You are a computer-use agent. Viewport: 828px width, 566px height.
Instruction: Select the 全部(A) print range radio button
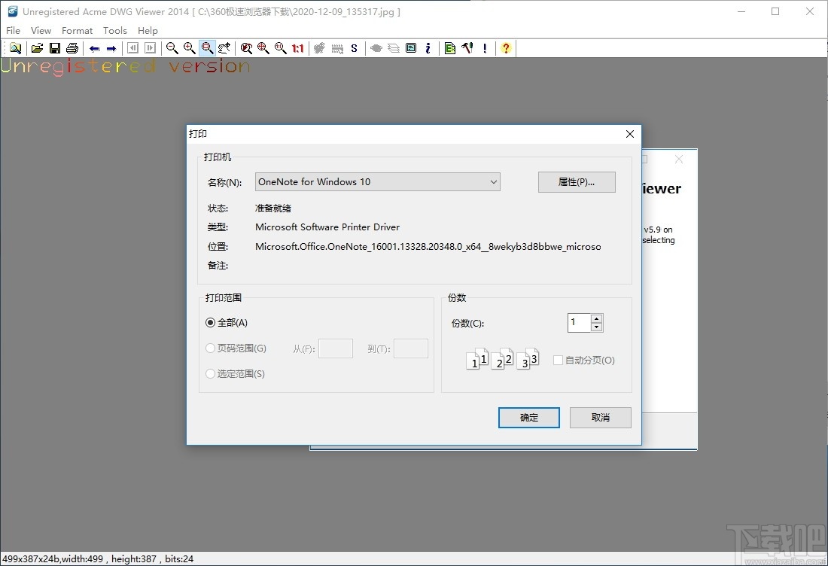tap(210, 323)
